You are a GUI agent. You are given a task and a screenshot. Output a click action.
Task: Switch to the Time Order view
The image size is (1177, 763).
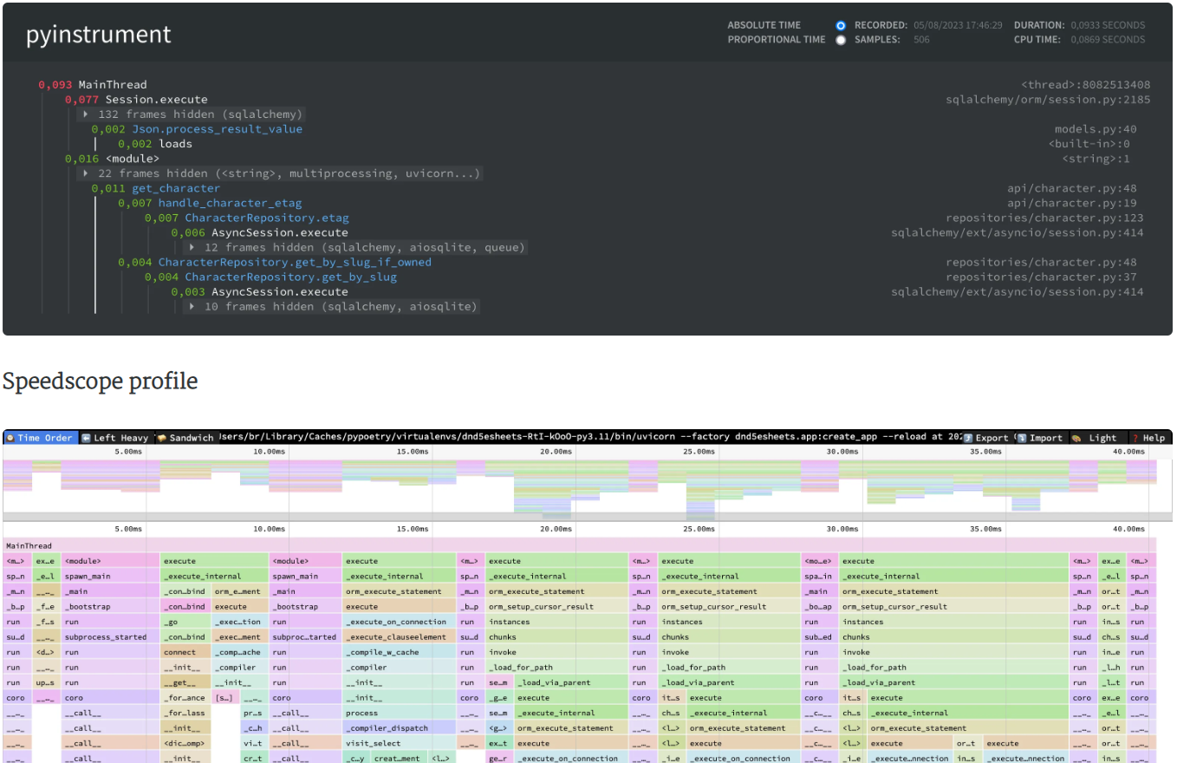point(40,438)
